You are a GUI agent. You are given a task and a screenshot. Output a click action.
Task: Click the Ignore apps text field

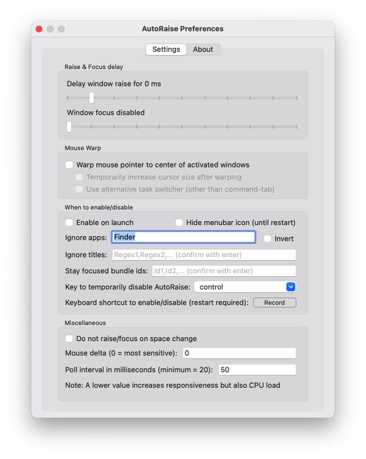(184, 237)
